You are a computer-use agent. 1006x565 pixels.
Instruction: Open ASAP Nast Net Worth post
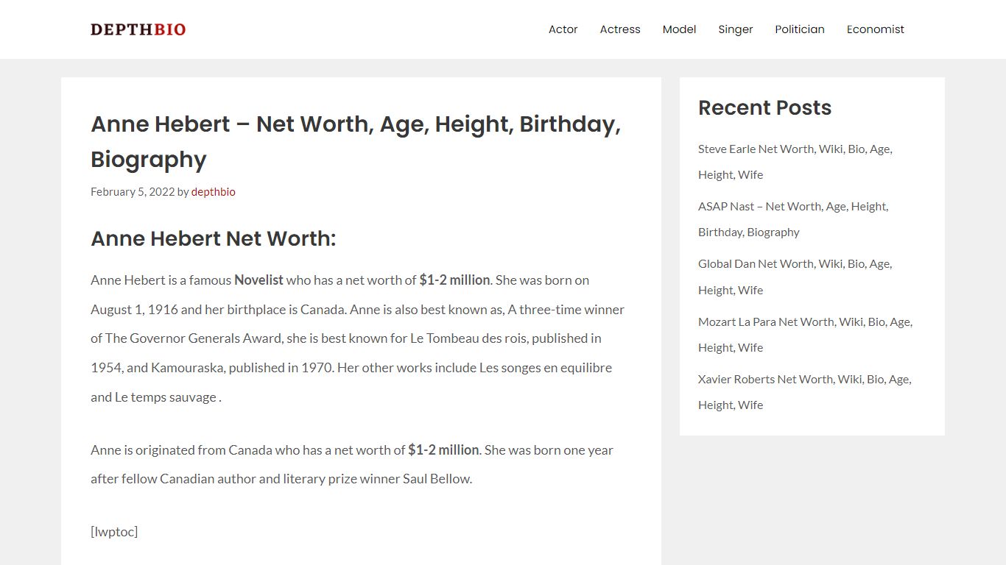pos(793,219)
